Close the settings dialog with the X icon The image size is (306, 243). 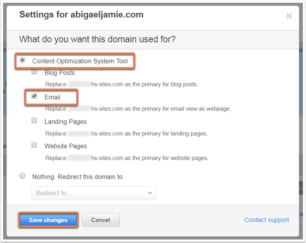289,16
